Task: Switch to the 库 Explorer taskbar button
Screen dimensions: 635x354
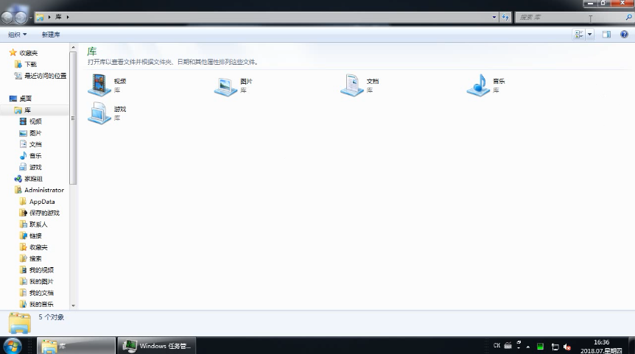Action: pyautogui.click(x=77, y=346)
